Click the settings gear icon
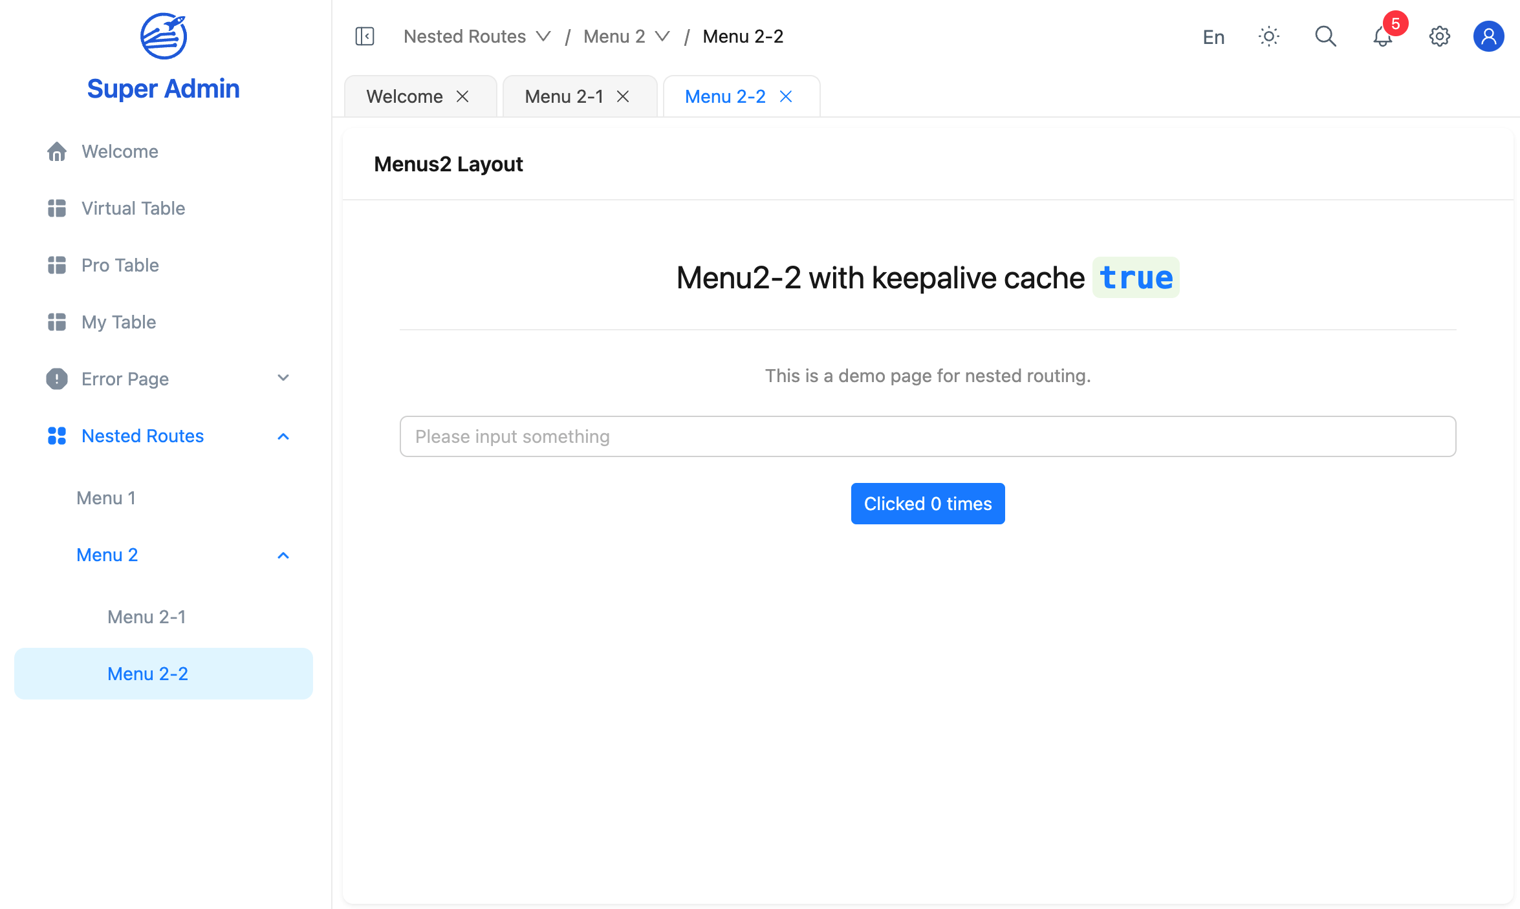Image resolution: width=1520 pixels, height=909 pixels. tap(1439, 36)
